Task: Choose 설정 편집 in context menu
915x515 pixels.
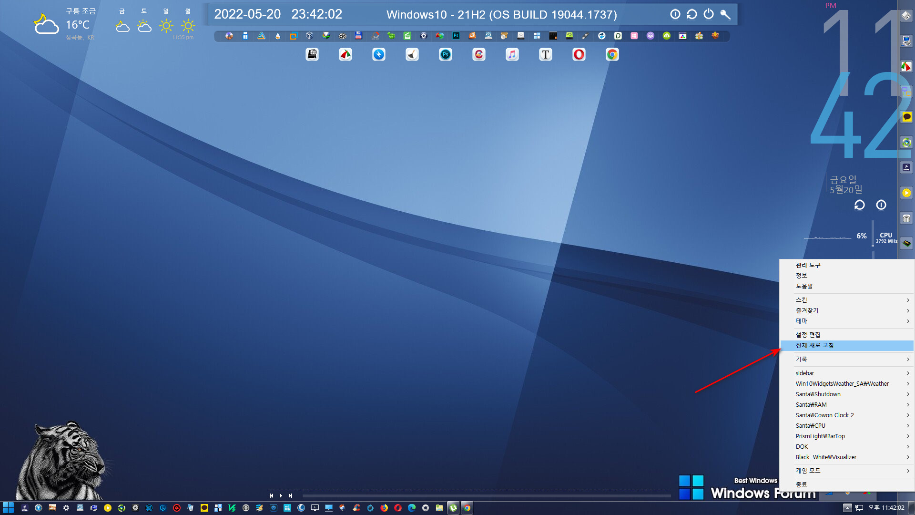Action: click(847, 335)
